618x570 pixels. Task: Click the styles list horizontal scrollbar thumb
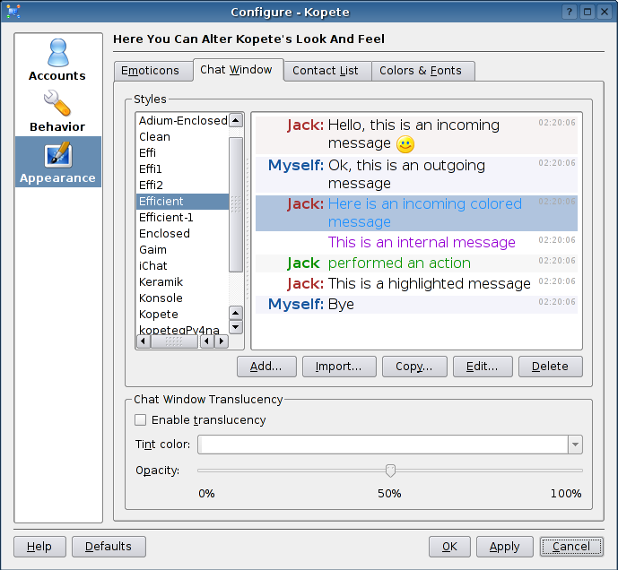tap(174, 341)
